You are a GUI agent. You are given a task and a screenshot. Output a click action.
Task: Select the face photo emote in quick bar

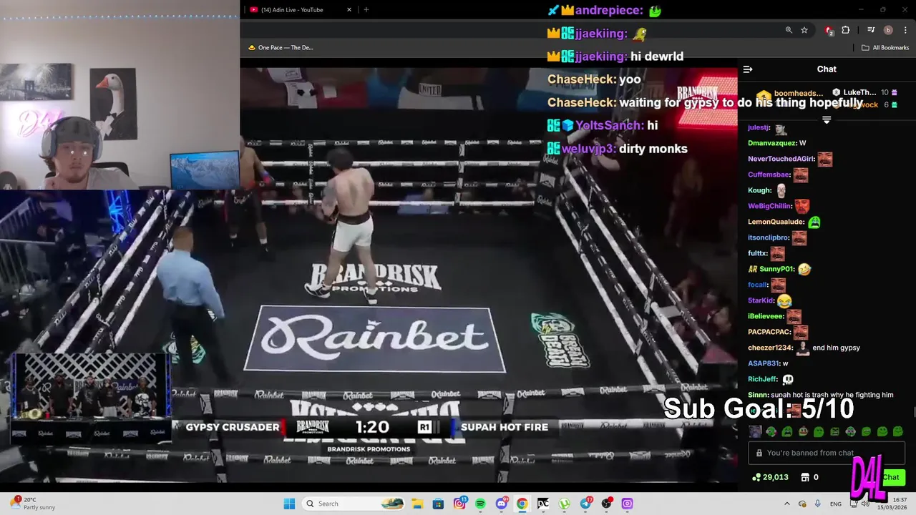755,431
